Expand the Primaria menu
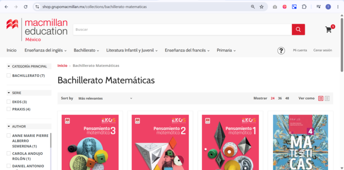The width and height of the screenshot is (344, 170). click(226, 51)
